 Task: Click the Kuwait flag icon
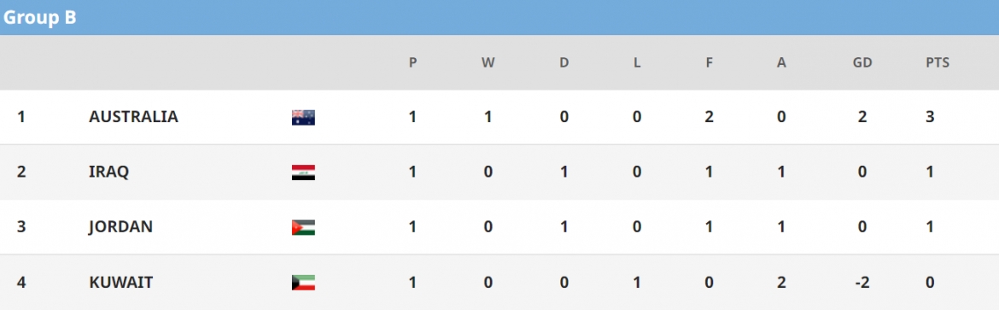[303, 283]
